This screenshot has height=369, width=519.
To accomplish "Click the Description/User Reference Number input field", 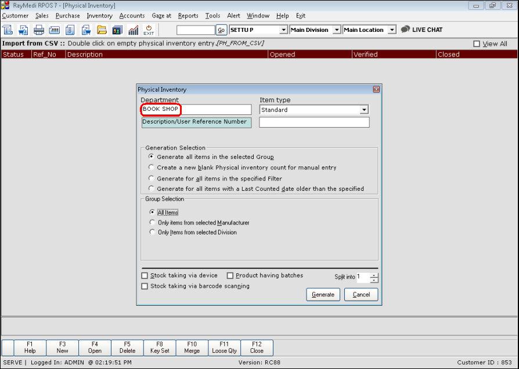I will tap(314, 122).
